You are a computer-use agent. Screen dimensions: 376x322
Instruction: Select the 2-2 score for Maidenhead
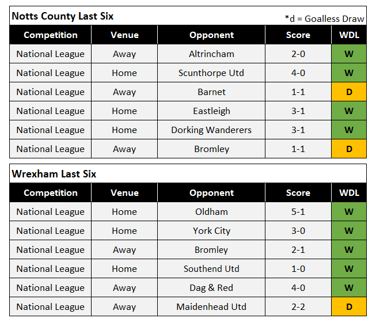click(298, 307)
